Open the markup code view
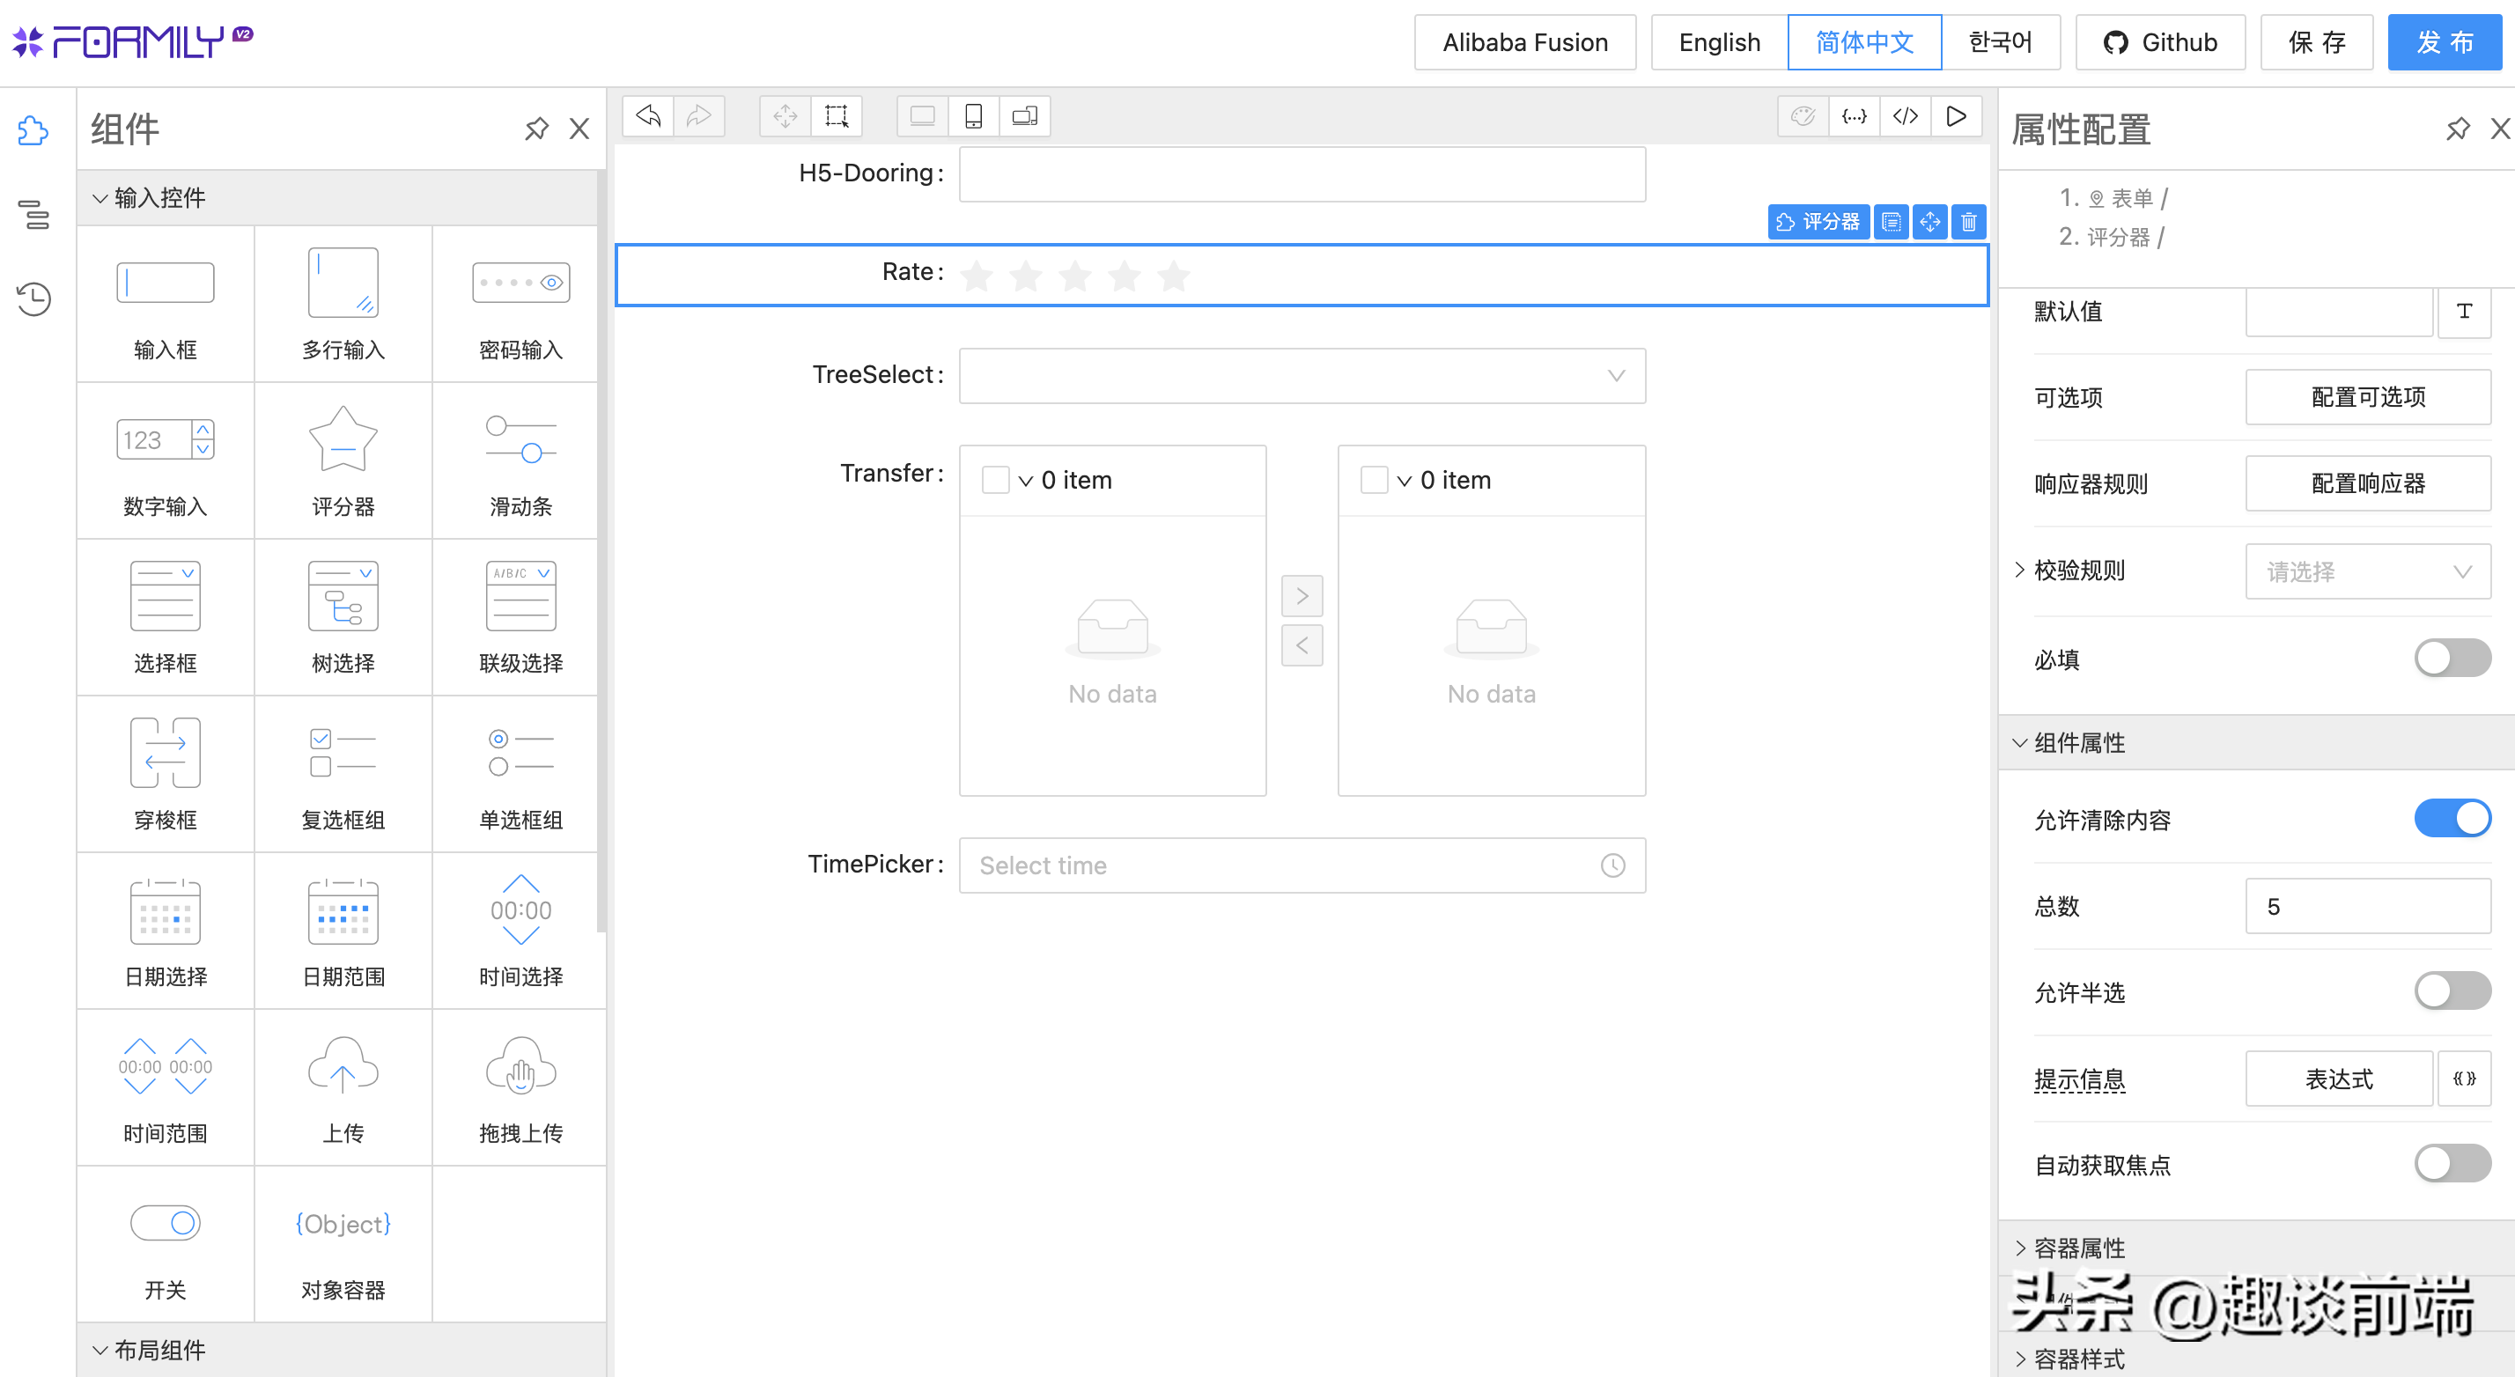 [x=1906, y=116]
